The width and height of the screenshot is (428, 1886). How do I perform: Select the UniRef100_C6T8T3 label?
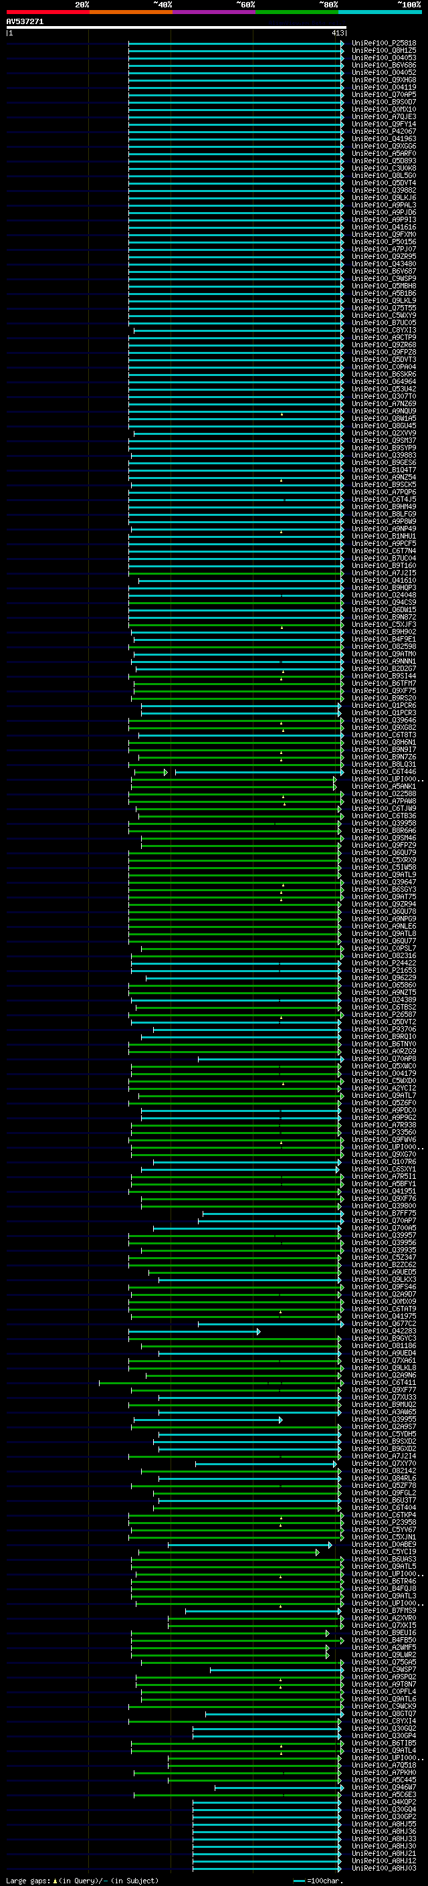point(384,735)
